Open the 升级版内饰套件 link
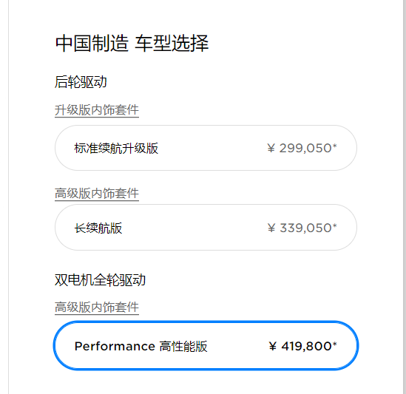 (x=97, y=110)
